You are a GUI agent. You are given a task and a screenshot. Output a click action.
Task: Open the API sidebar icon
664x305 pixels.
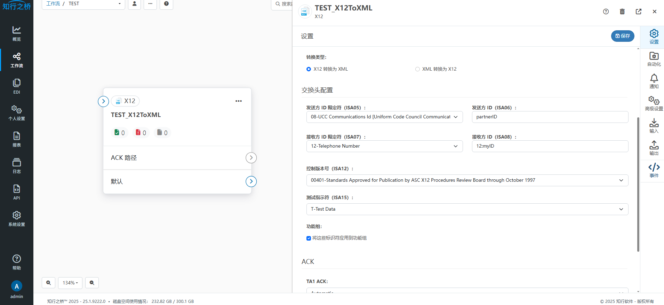[x=16, y=192]
